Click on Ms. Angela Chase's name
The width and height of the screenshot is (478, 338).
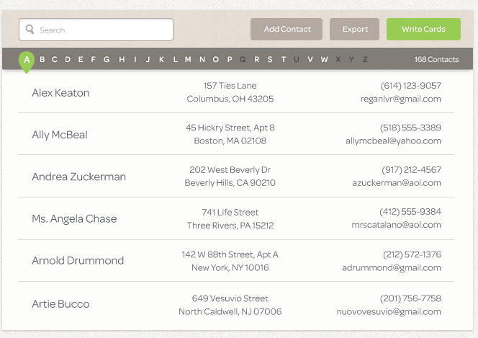pos(74,219)
